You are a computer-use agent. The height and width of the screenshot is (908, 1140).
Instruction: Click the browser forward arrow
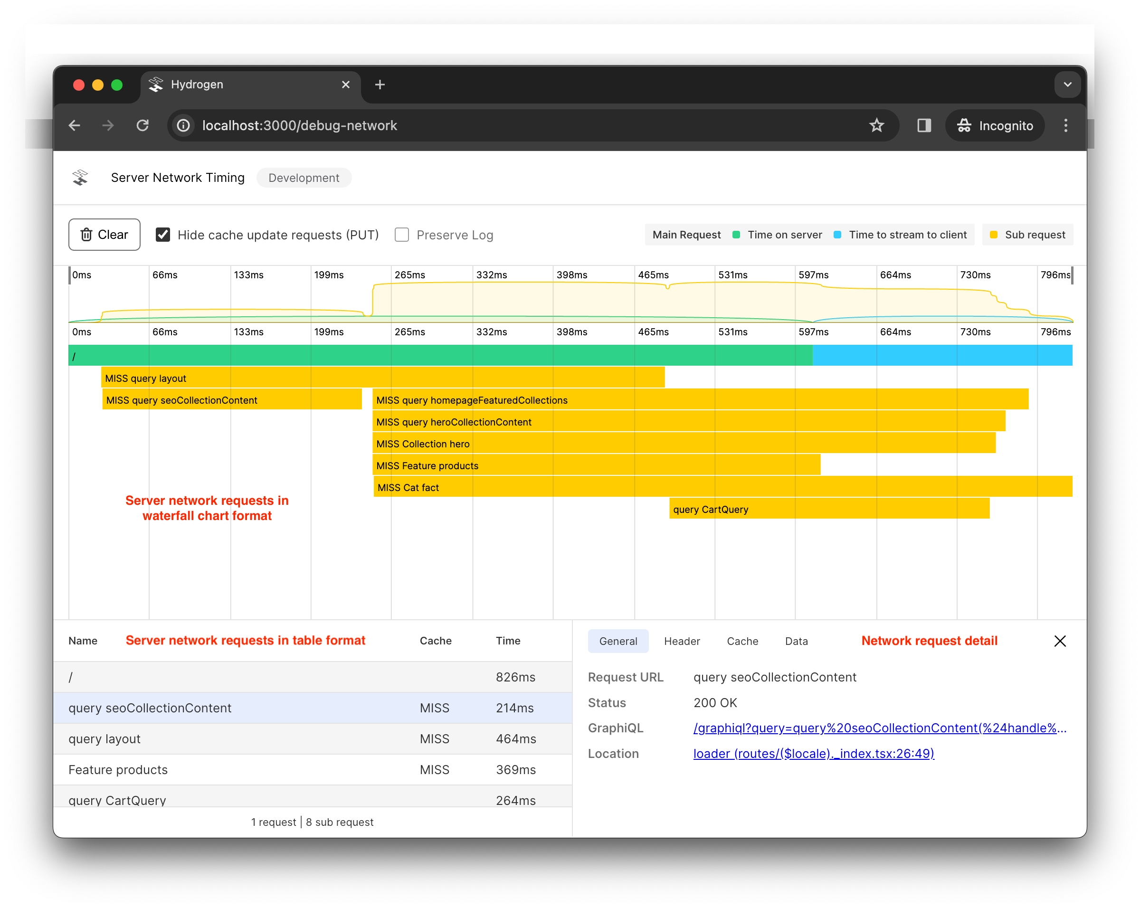pyautogui.click(x=108, y=125)
